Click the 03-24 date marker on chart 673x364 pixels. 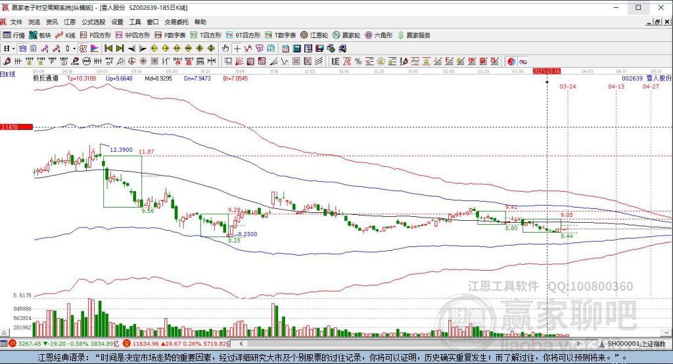click(568, 86)
